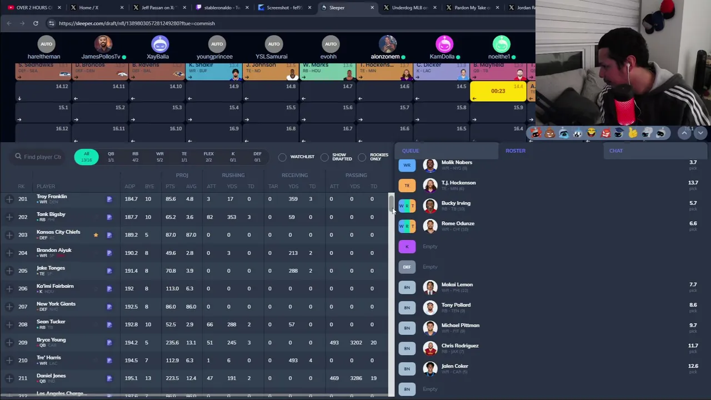This screenshot has width=711, height=400.
Task: Click the yellow on-the-clock pick 14.4 timer cell
Action: [x=498, y=92]
